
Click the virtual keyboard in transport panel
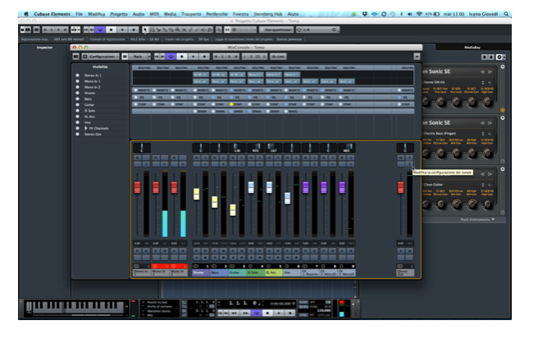tap(75, 307)
